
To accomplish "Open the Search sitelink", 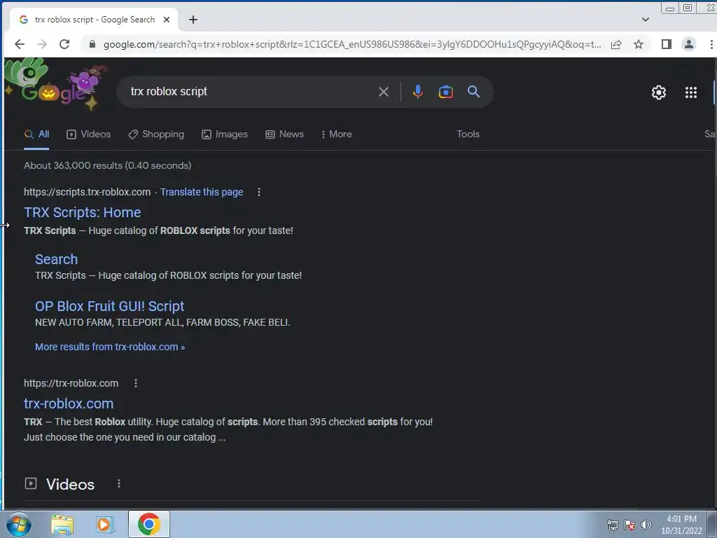I will tap(56, 259).
